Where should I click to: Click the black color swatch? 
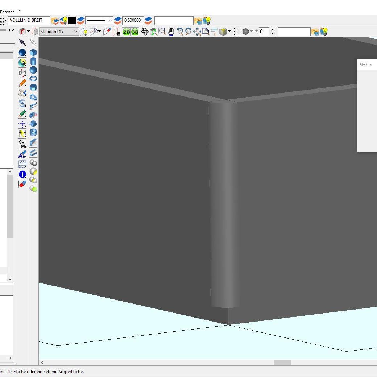coord(72,21)
